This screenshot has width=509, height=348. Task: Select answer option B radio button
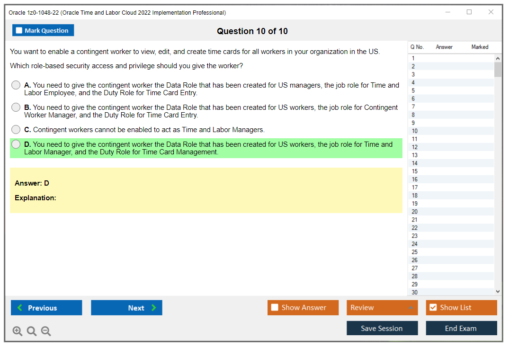coord(16,107)
